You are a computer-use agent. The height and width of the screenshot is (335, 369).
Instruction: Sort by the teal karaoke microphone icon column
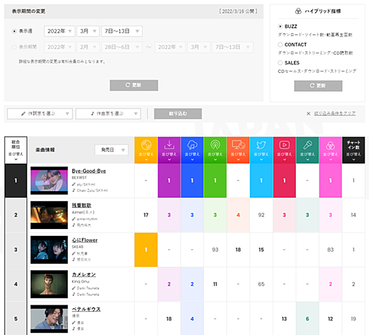click(x=307, y=150)
